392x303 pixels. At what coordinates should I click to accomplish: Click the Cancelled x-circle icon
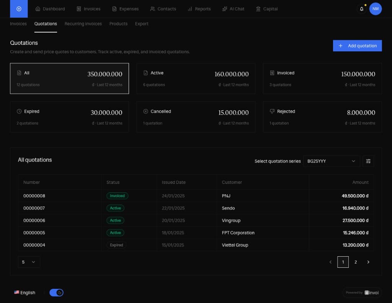click(145, 111)
